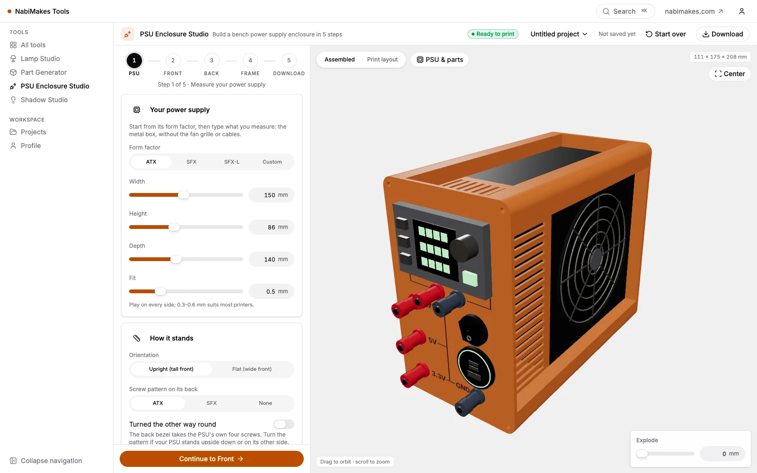Open the Shadow Studio bulb icon
This screenshot has height=473, width=757.
[13, 100]
